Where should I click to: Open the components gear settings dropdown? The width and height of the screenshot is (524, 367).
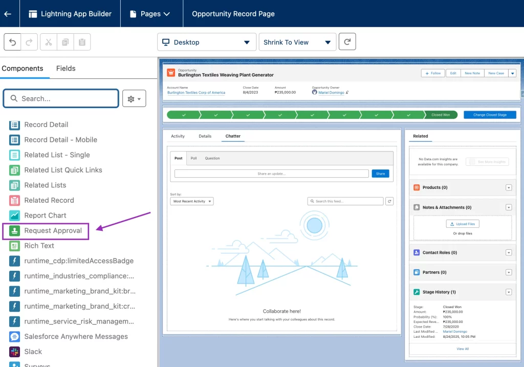pos(134,99)
